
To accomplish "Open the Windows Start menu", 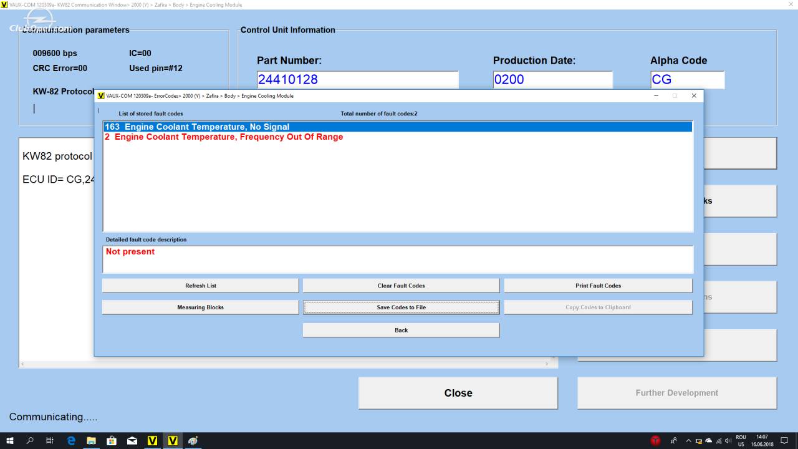I will (x=10, y=441).
